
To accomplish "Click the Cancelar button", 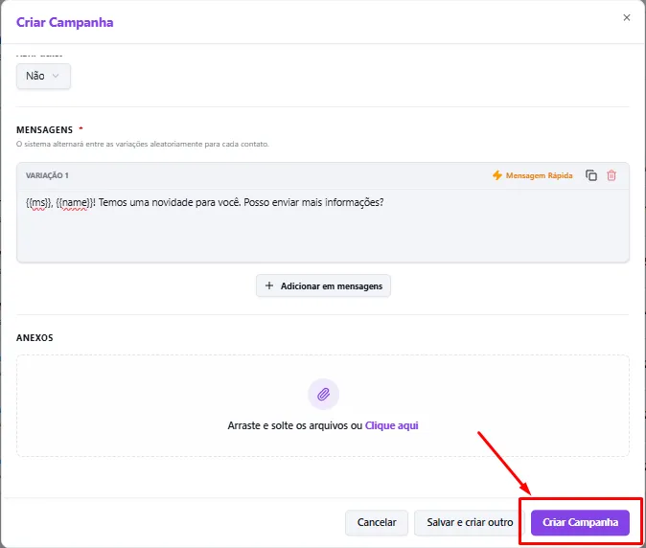I will 377,522.
